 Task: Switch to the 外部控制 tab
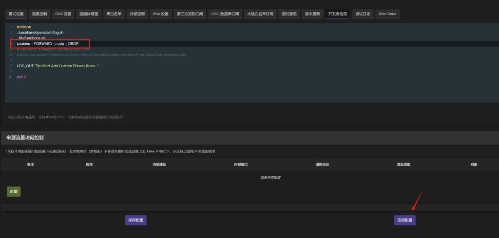click(137, 14)
